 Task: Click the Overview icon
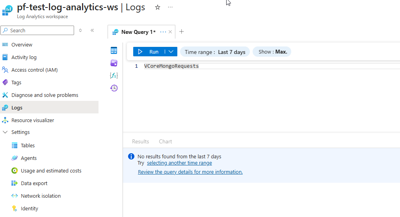click(x=5, y=45)
